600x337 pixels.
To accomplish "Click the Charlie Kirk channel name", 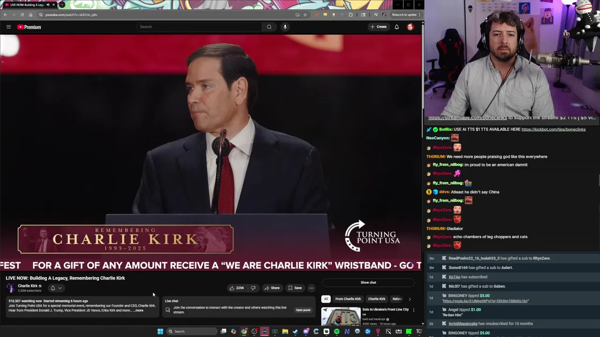I will pyautogui.click(x=28, y=286).
